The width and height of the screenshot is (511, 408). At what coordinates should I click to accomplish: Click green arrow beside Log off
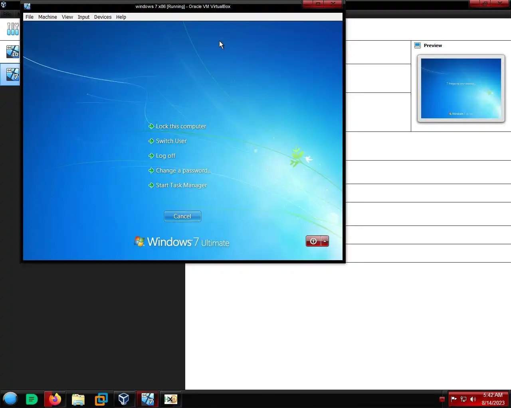151,156
